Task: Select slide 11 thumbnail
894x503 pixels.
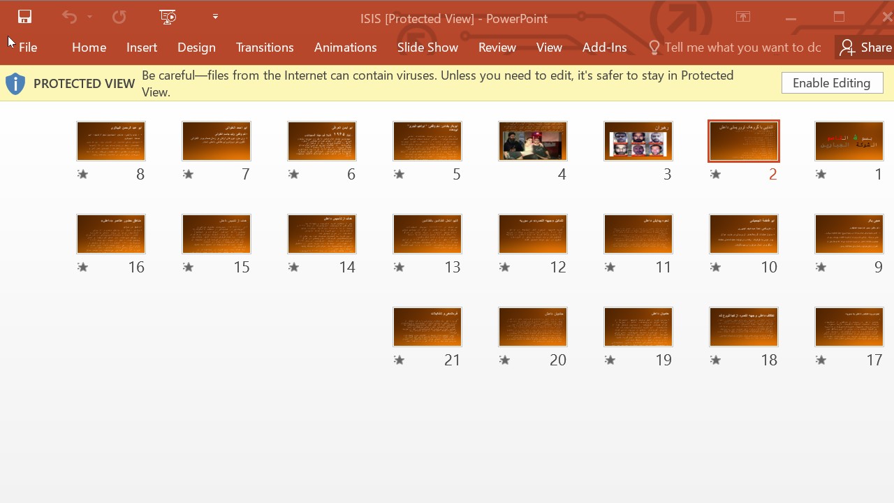Action: click(638, 234)
